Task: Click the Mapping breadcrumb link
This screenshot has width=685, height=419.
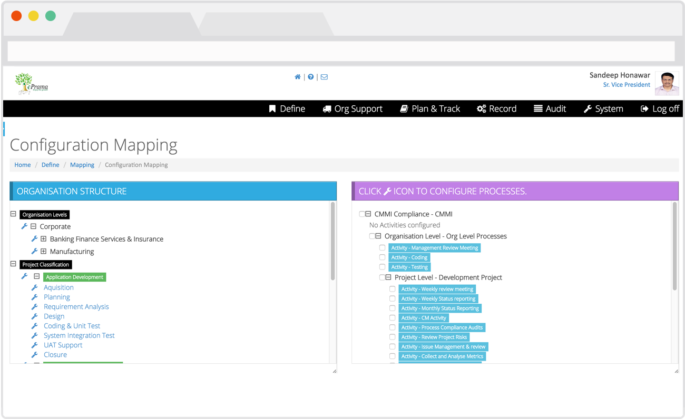Action: coord(82,165)
